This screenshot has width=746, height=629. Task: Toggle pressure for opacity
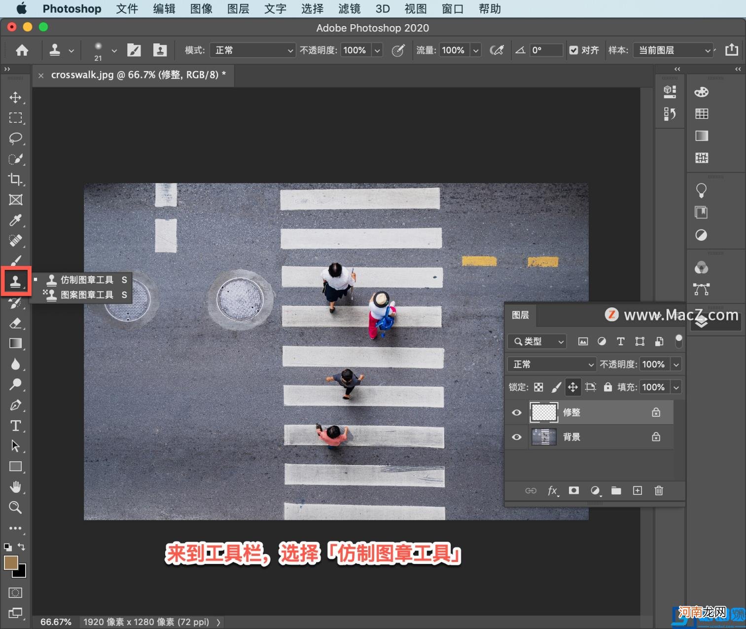point(398,50)
